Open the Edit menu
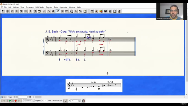This screenshot has height=106, width=188. pos(10,7)
